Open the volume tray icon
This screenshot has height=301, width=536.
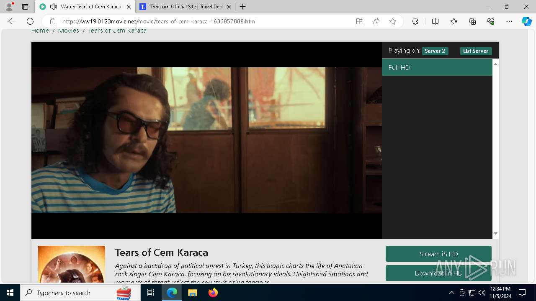pos(482,293)
